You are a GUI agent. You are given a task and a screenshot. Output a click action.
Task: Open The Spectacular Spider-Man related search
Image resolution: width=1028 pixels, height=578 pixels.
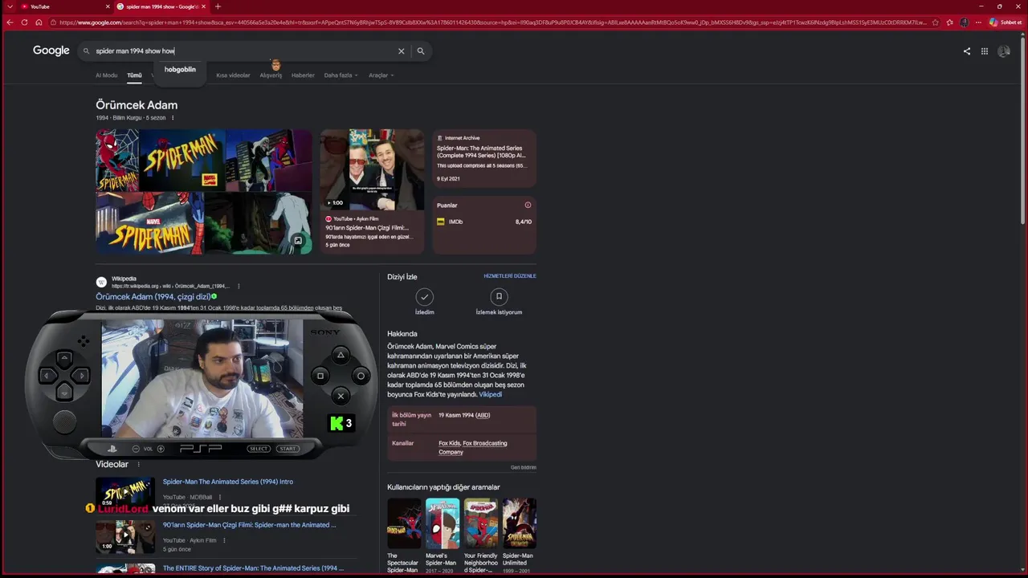click(x=404, y=535)
